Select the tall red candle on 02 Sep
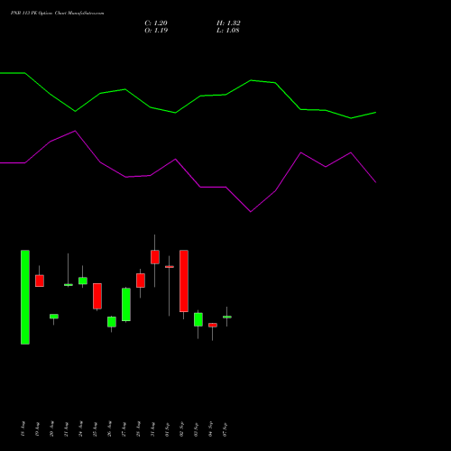The height and width of the screenshot is (451, 451). click(184, 281)
